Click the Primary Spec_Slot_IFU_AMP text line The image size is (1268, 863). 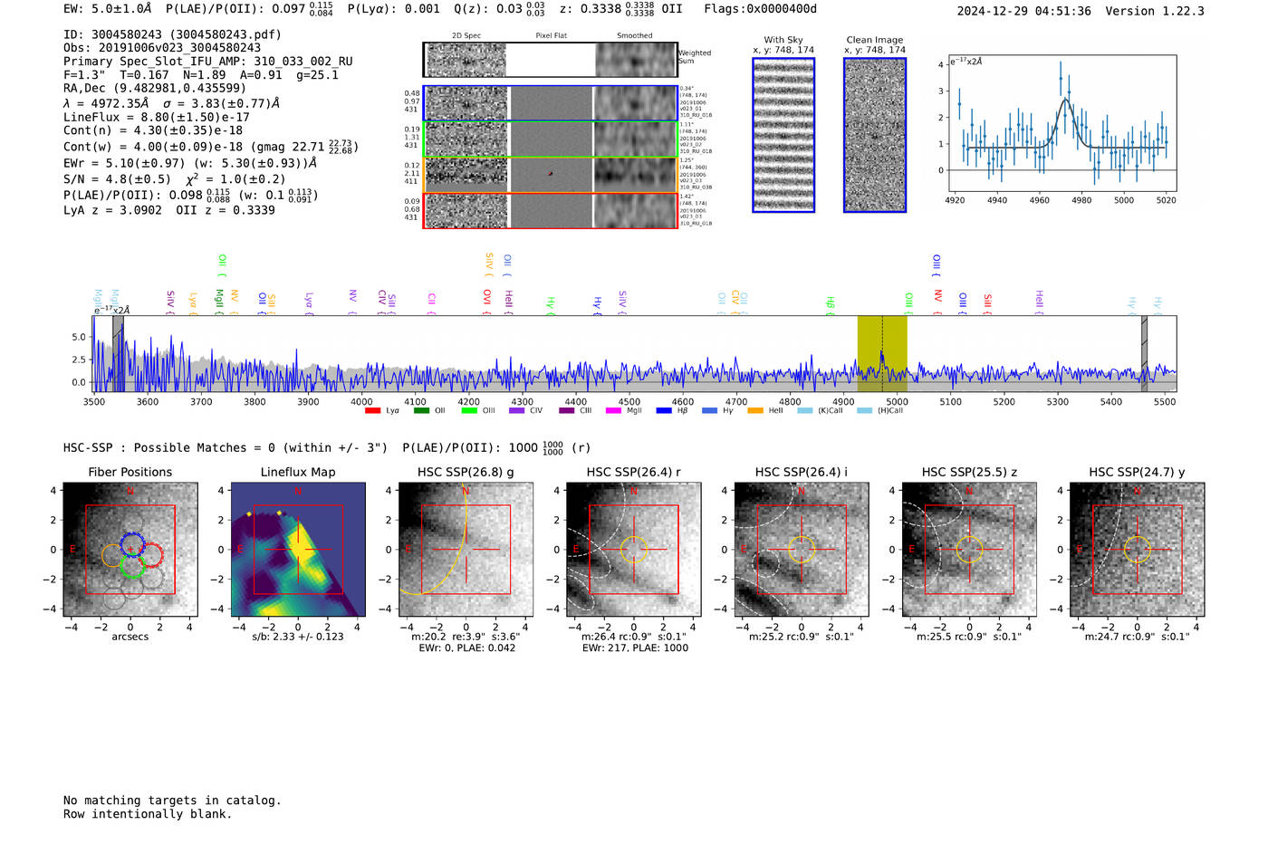tap(208, 62)
